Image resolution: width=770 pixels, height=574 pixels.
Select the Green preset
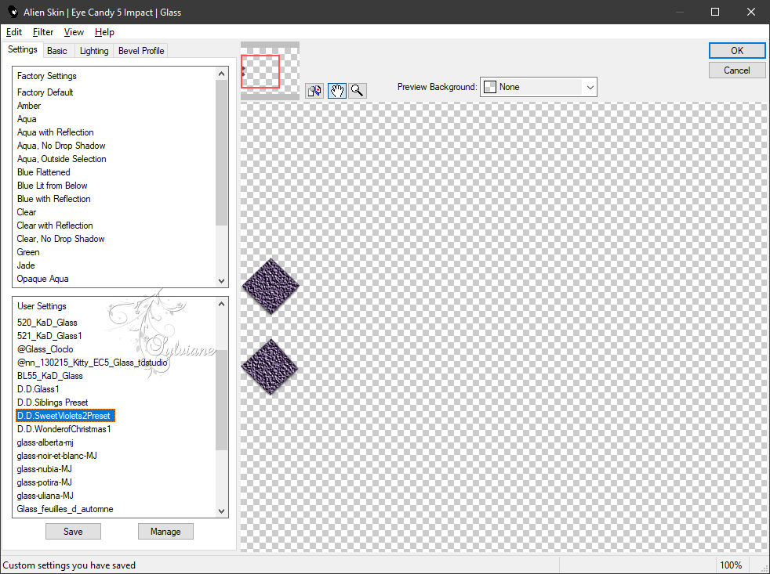[28, 252]
